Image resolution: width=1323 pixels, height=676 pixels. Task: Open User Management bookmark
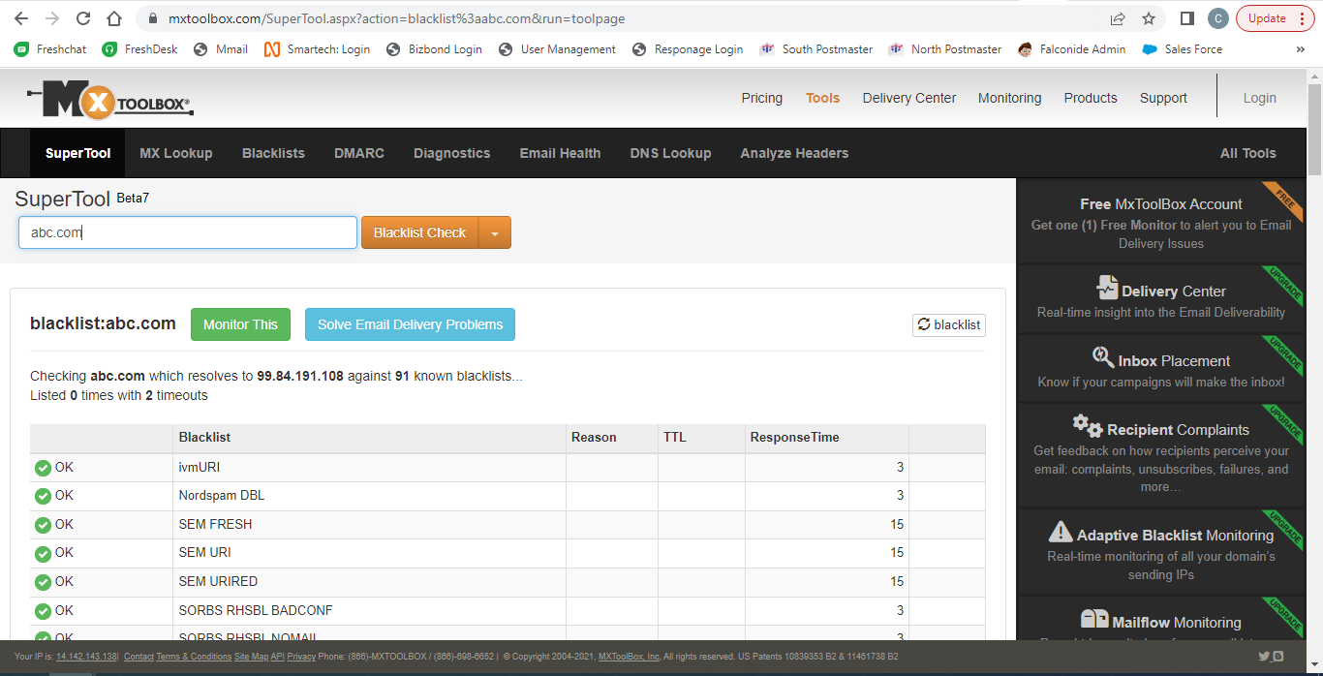[x=557, y=49]
